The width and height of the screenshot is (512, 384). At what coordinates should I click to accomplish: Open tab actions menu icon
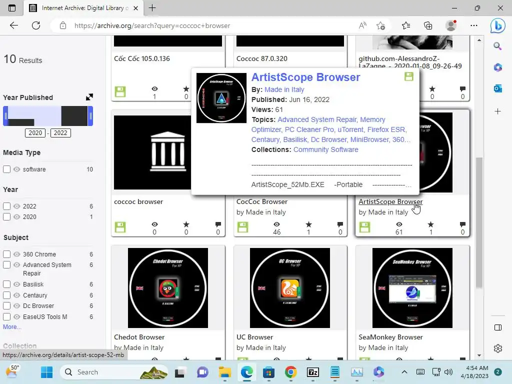[12, 8]
